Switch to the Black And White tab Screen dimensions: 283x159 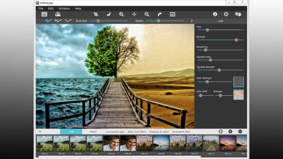[137, 131]
